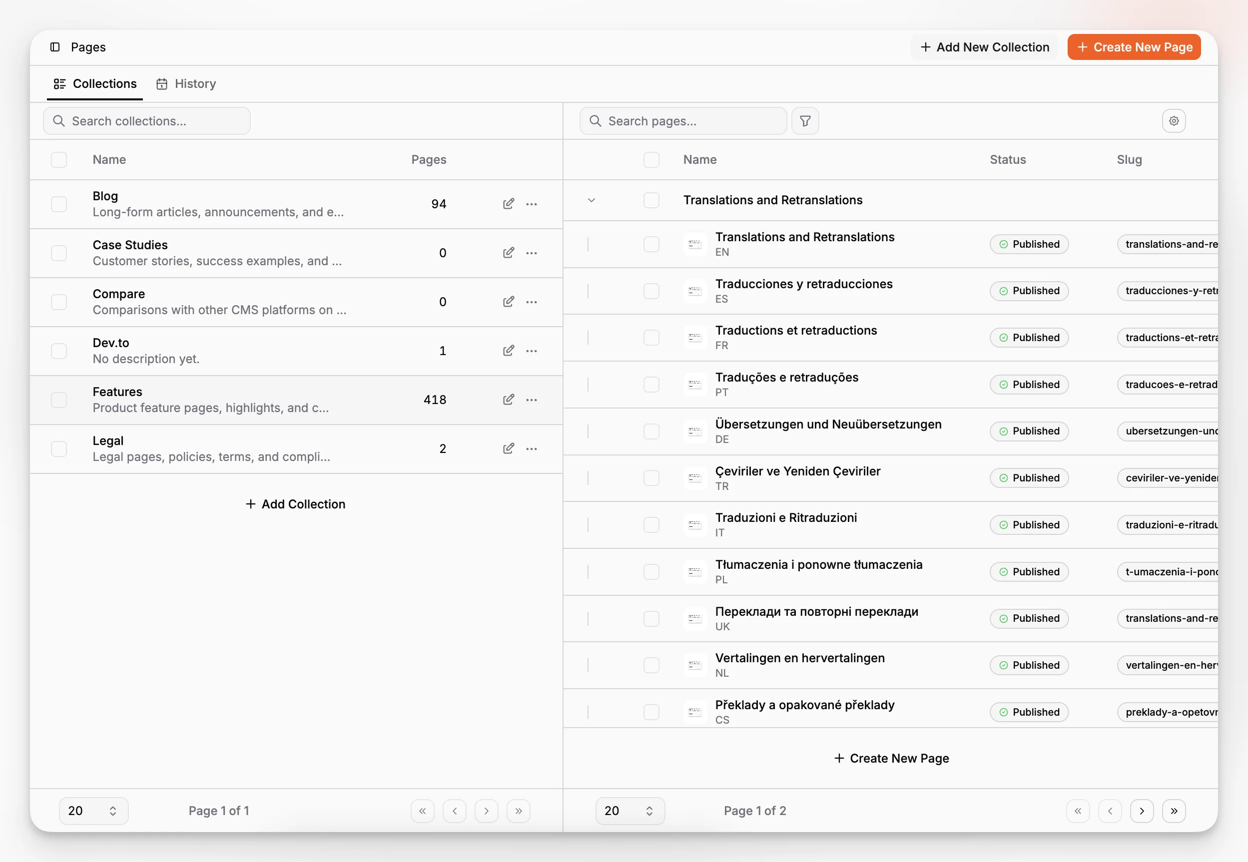Image resolution: width=1248 pixels, height=862 pixels.
Task: Select all collections checkbox in header
Action: pyautogui.click(x=59, y=160)
